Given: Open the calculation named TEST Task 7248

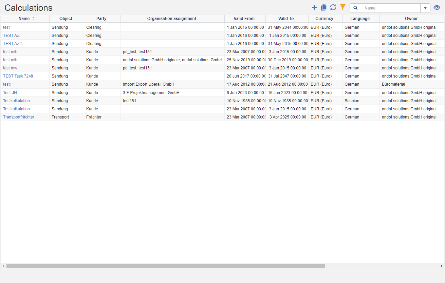Looking at the screenshot, I should tap(18, 76).
